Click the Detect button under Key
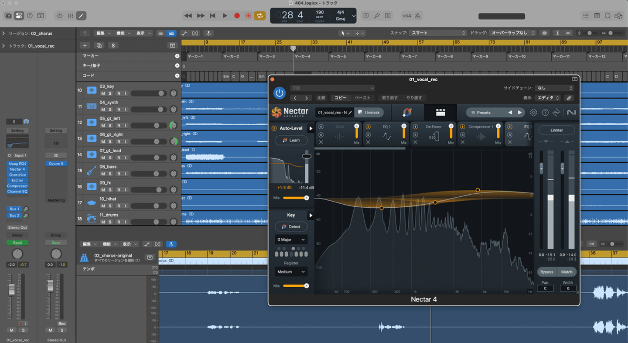Viewport: 628px width, 343px height. (291, 226)
